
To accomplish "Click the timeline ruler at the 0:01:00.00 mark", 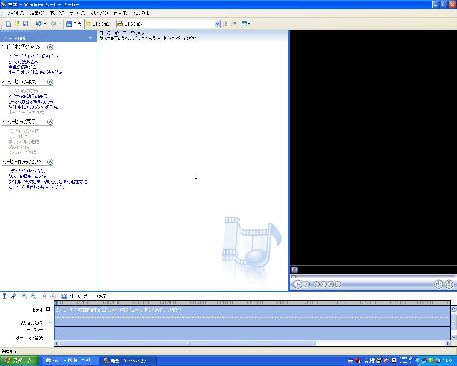I will pyautogui.click(x=226, y=303).
